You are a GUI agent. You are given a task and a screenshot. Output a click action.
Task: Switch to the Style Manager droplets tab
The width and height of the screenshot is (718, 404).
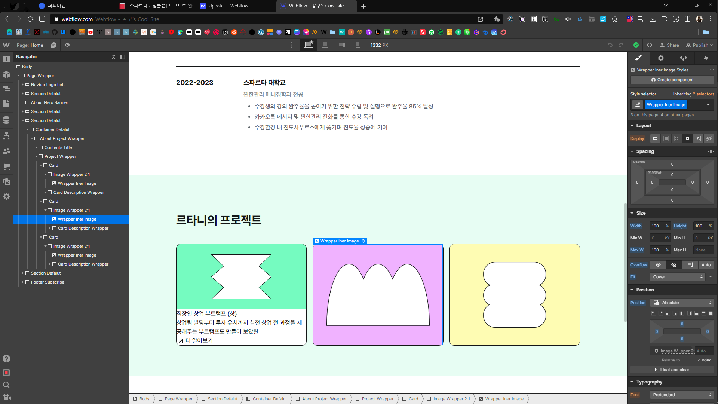click(683, 58)
